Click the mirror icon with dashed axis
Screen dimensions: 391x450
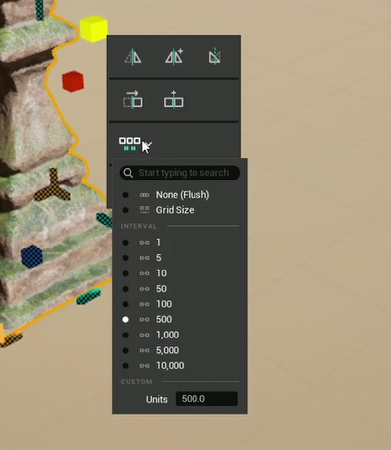pos(215,57)
